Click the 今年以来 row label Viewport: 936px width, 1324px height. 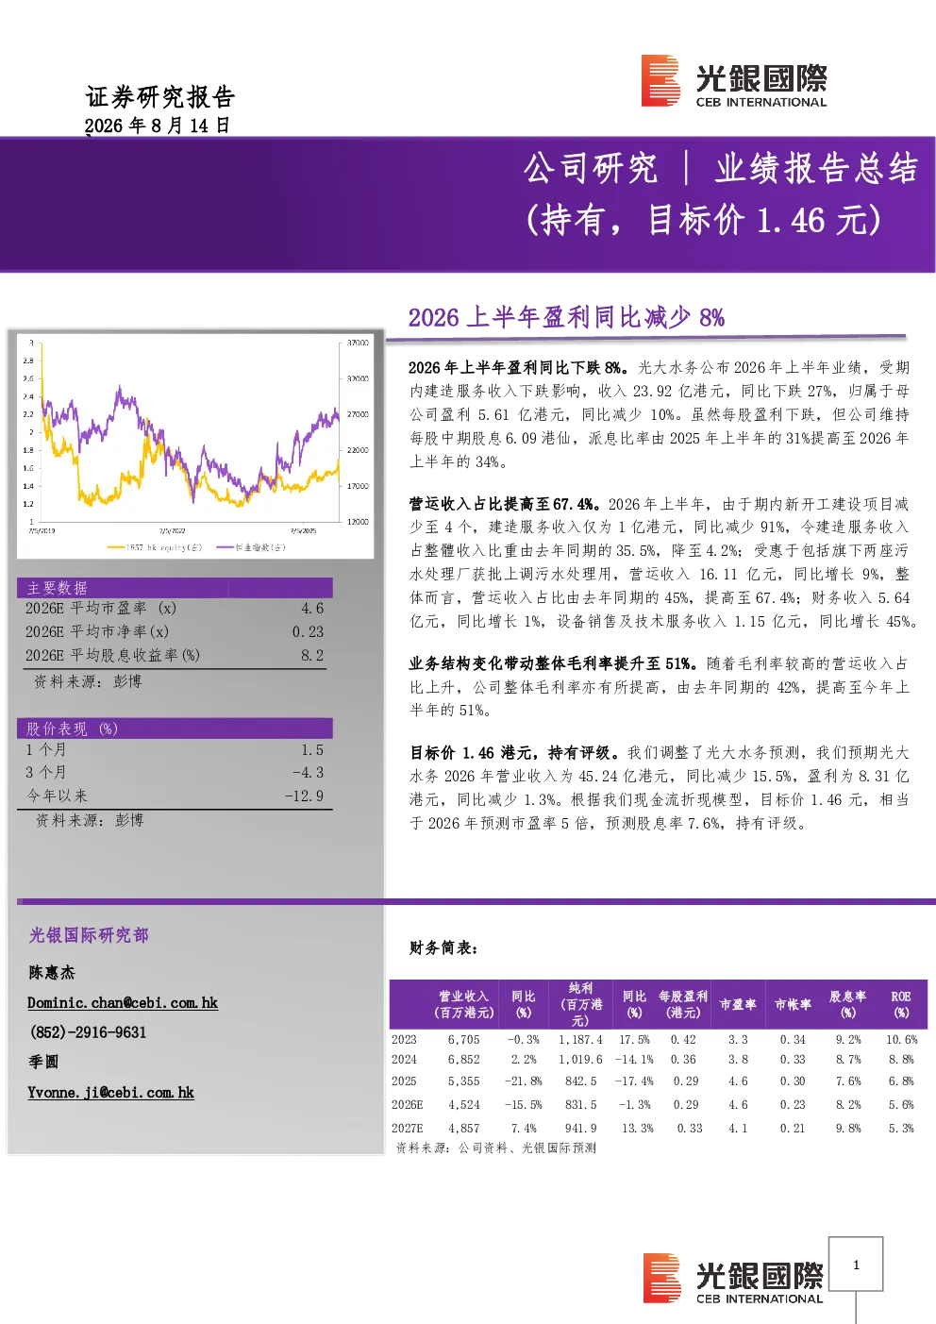pos(56,796)
